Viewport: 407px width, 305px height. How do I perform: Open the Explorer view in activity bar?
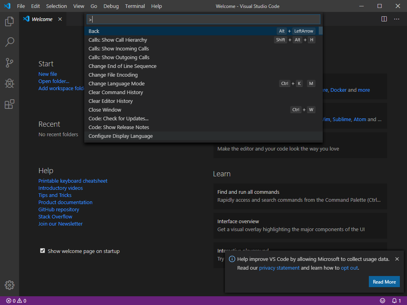click(10, 21)
